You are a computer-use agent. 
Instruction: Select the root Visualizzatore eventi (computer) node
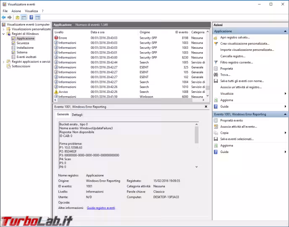[x=28, y=24]
